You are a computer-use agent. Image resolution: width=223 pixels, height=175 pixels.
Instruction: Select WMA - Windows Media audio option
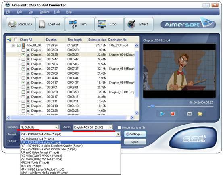click(x=70, y=173)
